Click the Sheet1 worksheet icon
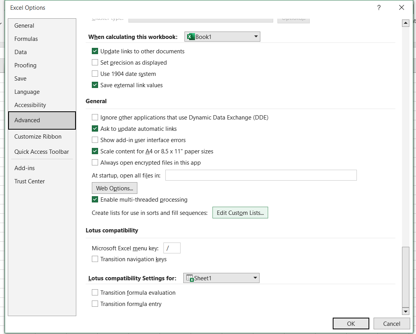The image size is (416, 334). coord(191,278)
